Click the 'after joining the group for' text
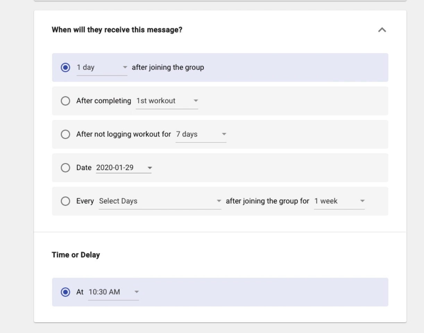This screenshot has width=424, height=333. (267, 201)
